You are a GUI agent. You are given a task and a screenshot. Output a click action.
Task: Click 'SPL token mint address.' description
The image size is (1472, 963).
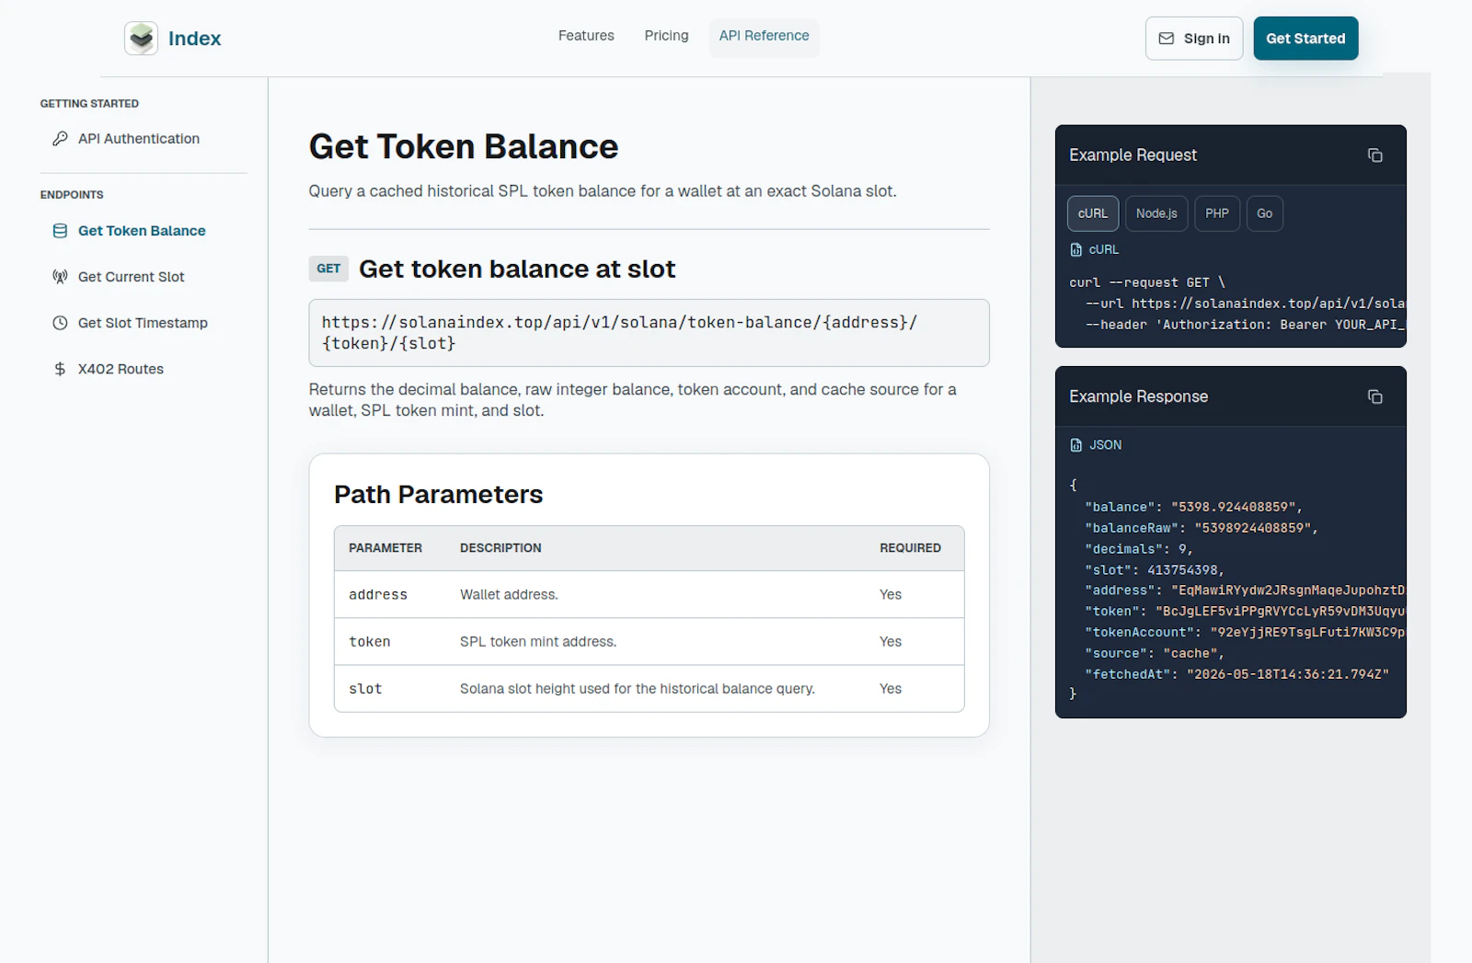pyautogui.click(x=538, y=642)
